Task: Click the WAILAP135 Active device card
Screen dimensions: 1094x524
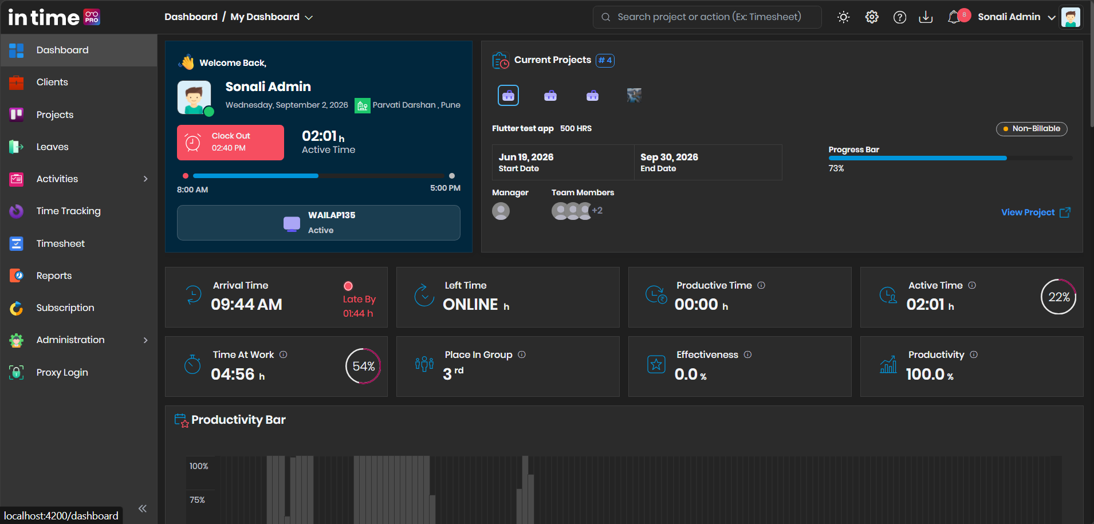Action: (318, 223)
